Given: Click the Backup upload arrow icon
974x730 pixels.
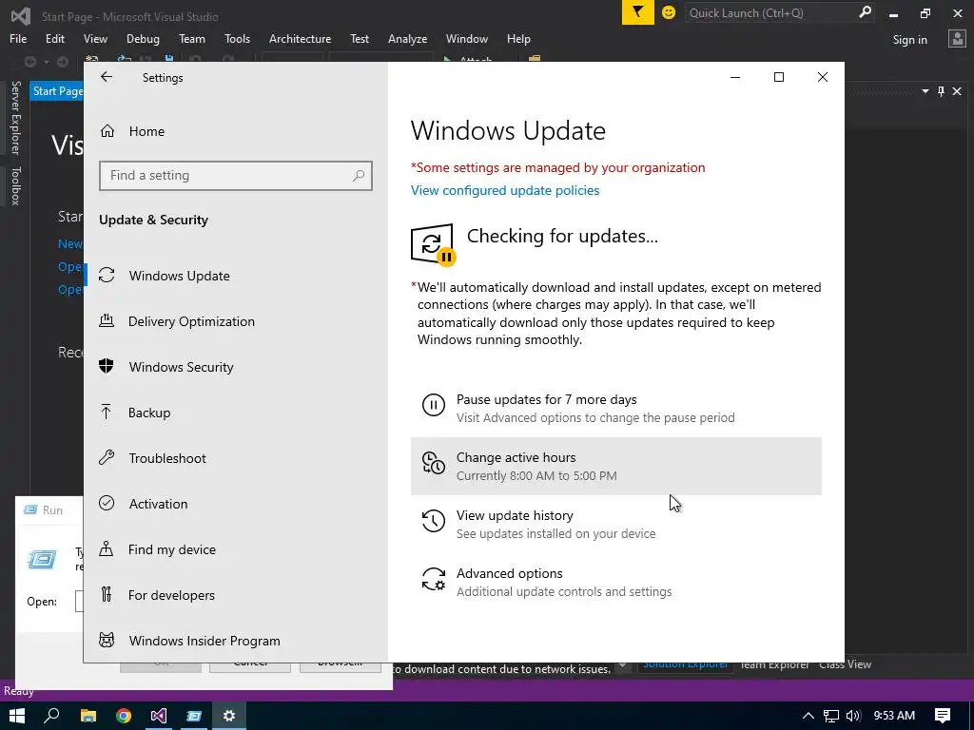Looking at the screenshot, I should coord(107,413).
